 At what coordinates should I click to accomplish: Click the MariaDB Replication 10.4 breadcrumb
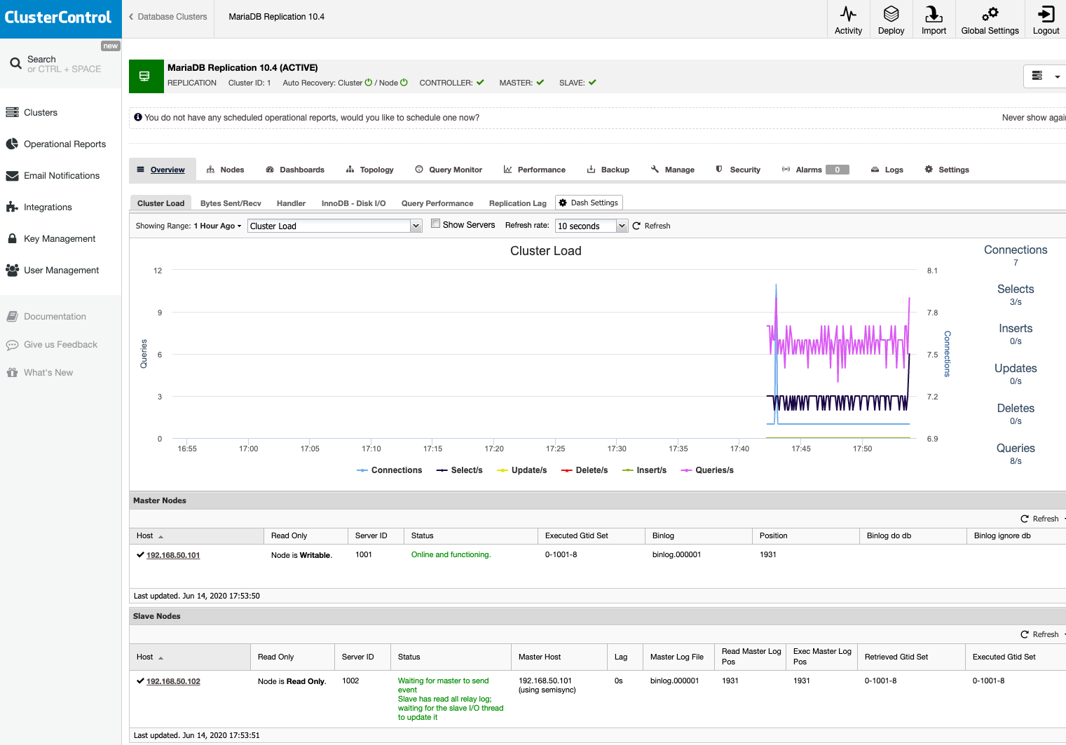pyautogui.click(x=276, y=17)
